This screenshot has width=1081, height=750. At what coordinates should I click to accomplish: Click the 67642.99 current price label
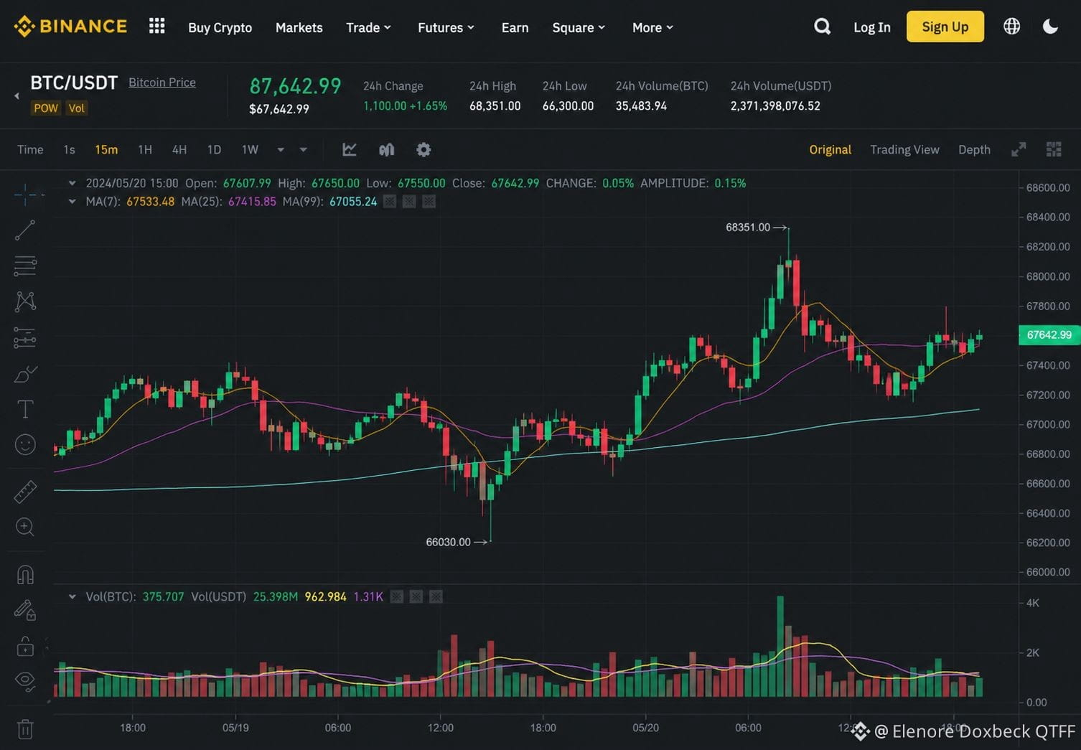[1049, 335]
